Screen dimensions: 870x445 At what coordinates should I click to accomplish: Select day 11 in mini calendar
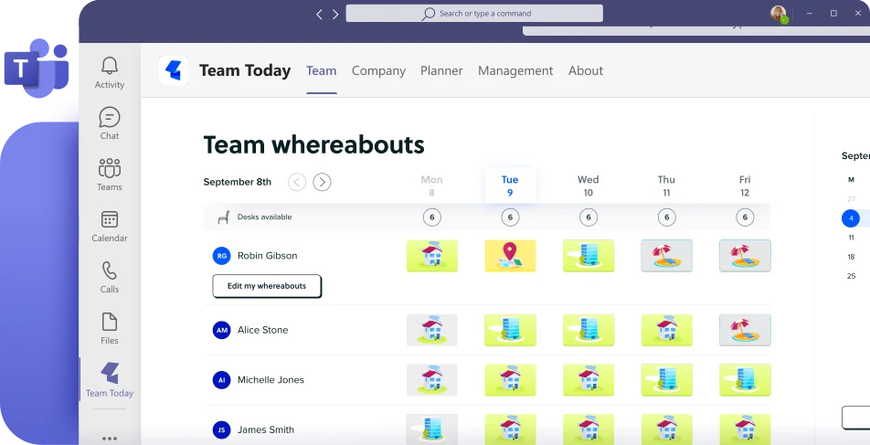851,238
